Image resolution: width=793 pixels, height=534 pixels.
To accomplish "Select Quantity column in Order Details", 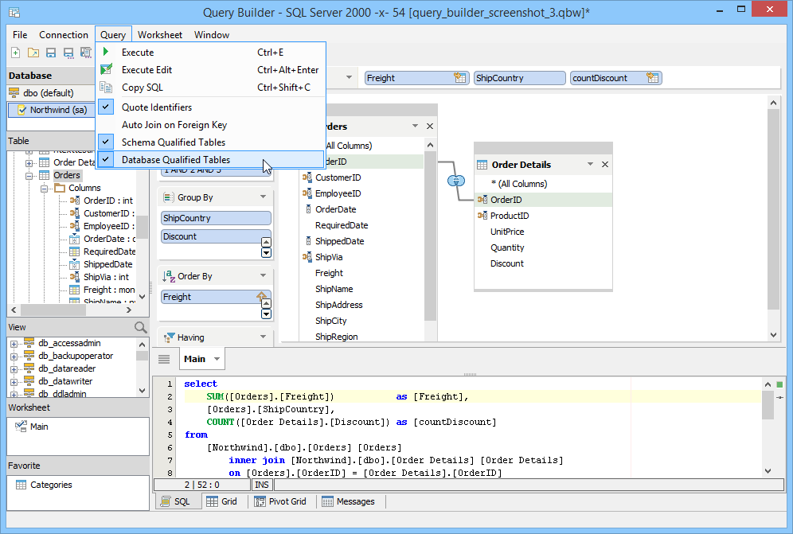I will pos(507,248).
